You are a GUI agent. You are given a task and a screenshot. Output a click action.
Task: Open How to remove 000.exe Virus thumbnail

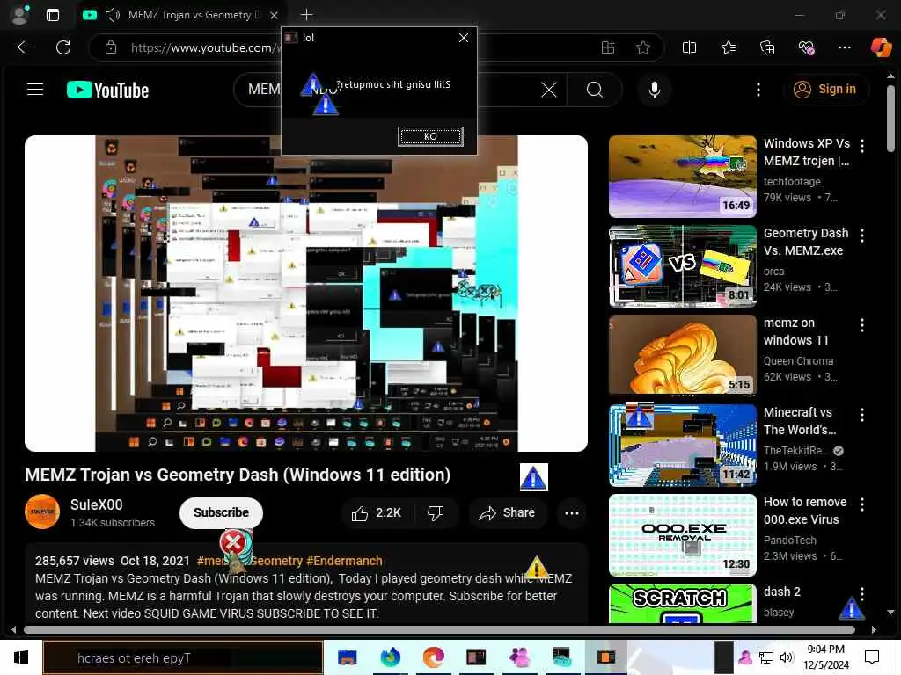[x=683, y=535]
